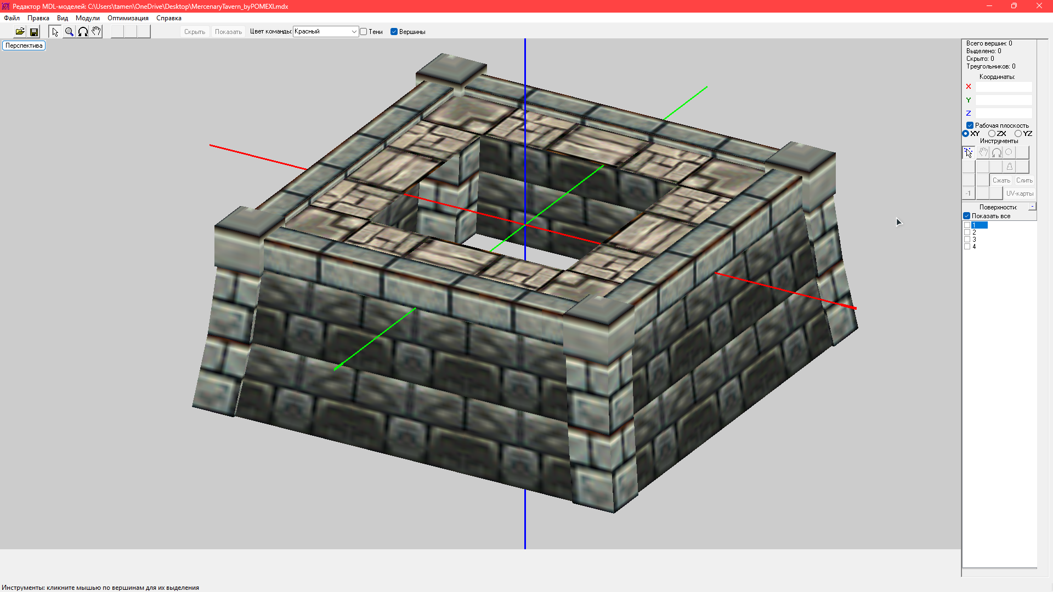
Task: Open the Перспектива view selector
Action: click(x=24, y=45)
